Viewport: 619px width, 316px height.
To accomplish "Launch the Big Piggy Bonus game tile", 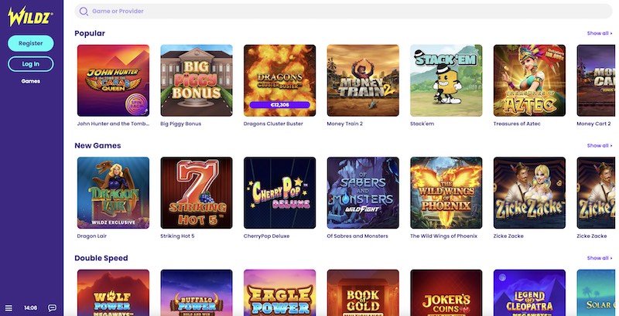I will tap(197, 80).
